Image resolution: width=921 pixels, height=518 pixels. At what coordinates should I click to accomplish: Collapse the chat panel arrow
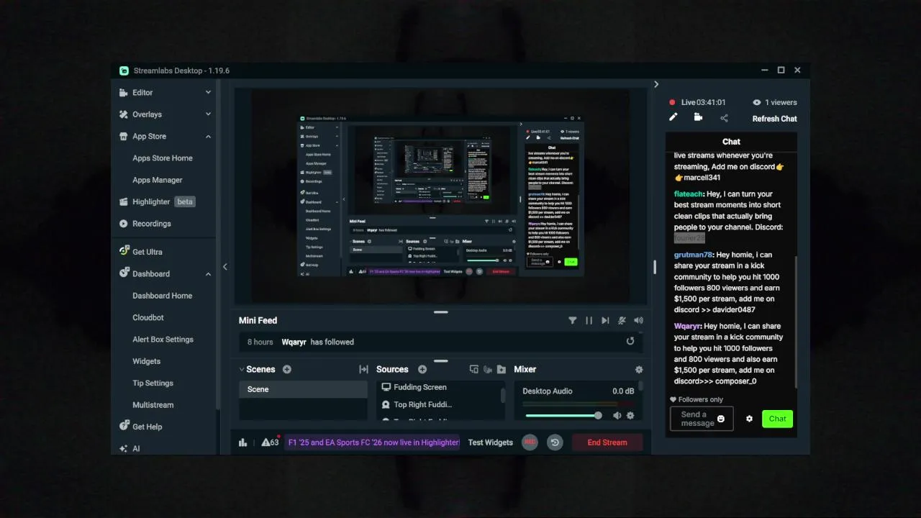click(656, 84)
